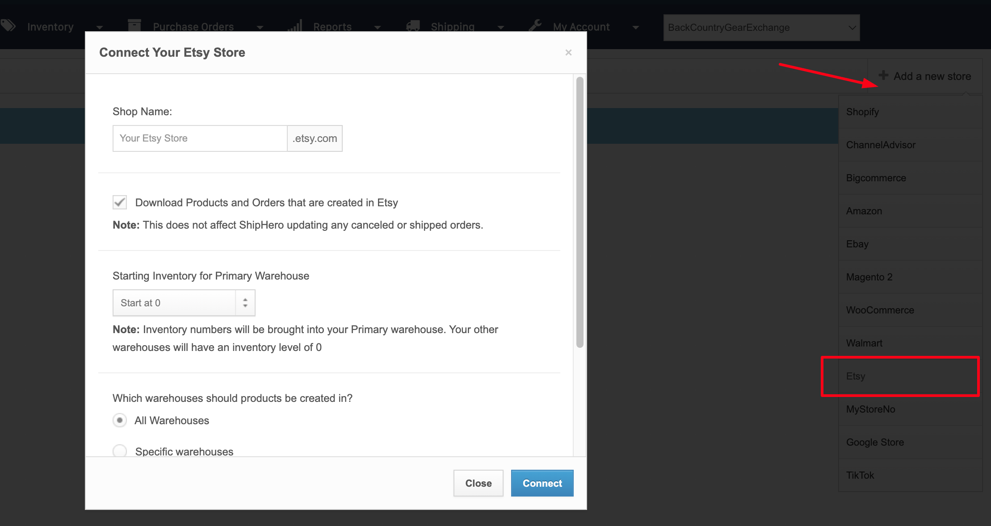Screen dimensions: 991x526
Task: Click the Shipping truck icon
Action: pyautogui.click(x=413, y=26)
